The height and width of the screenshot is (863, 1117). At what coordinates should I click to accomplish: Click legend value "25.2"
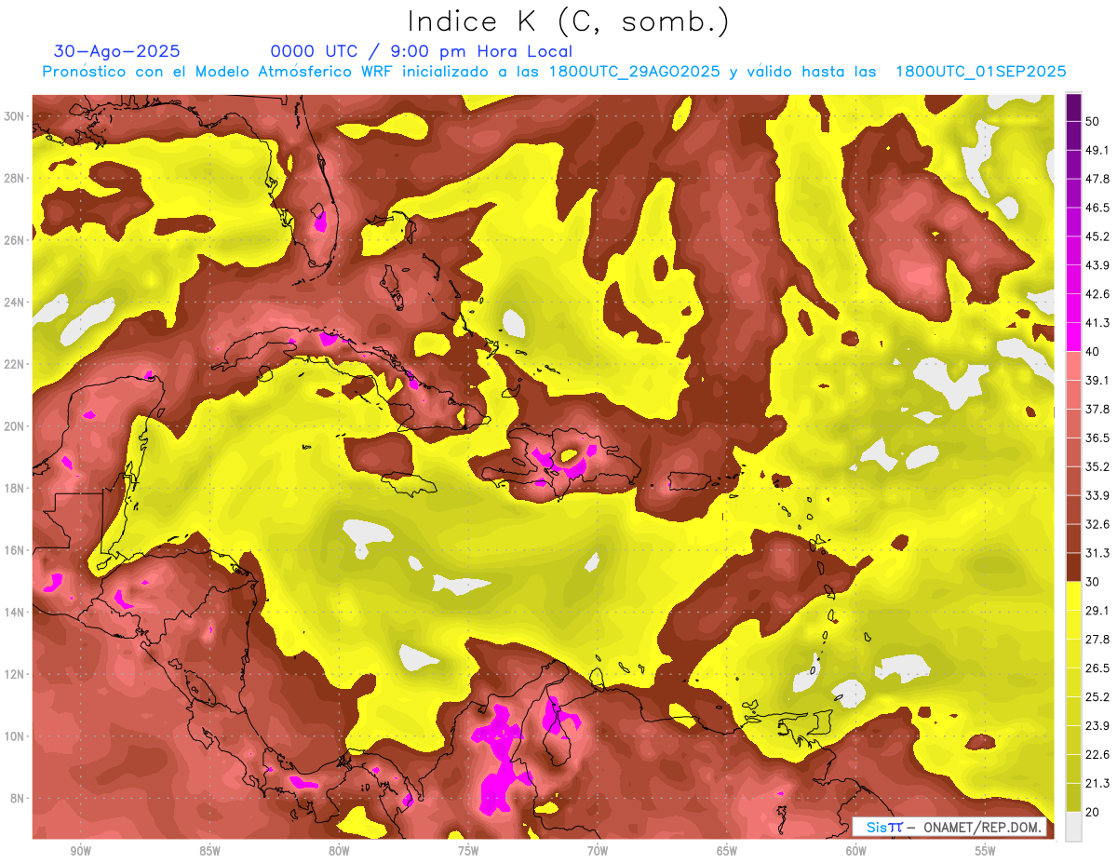1097,696
